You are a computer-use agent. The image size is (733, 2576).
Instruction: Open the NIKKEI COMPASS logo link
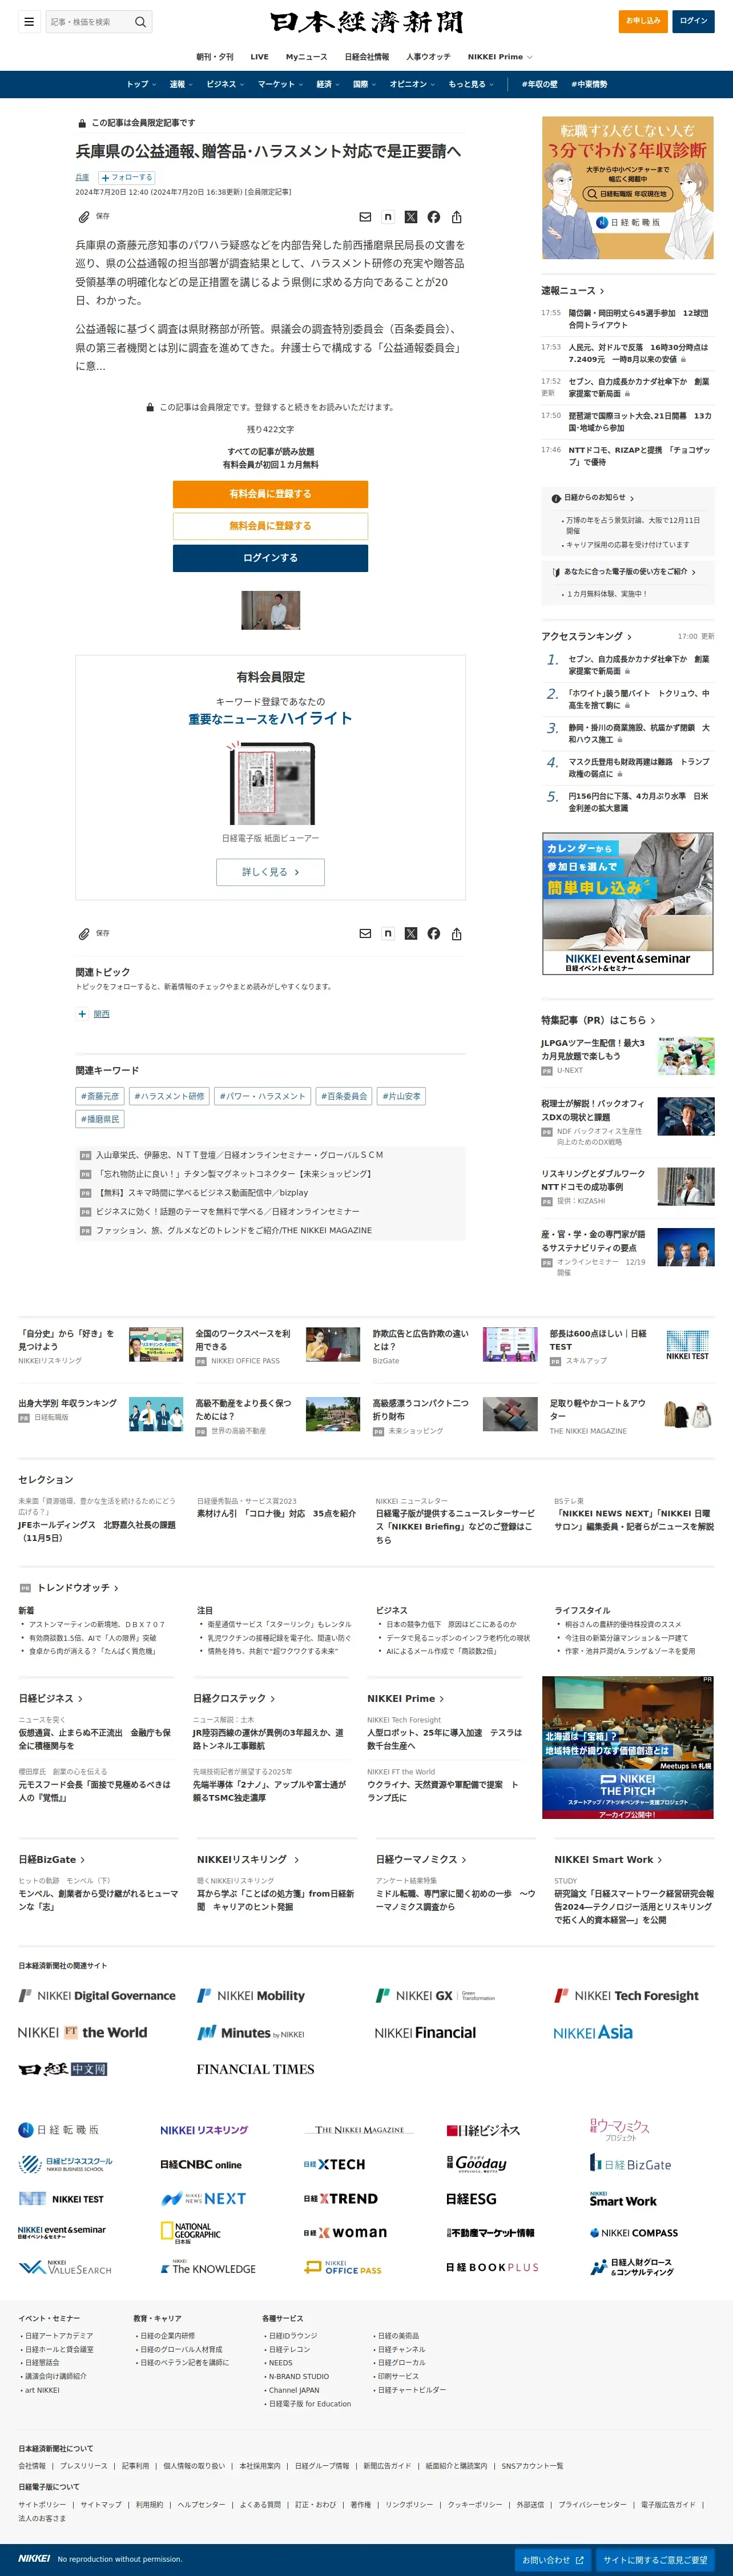click(x=634, y=2233)
